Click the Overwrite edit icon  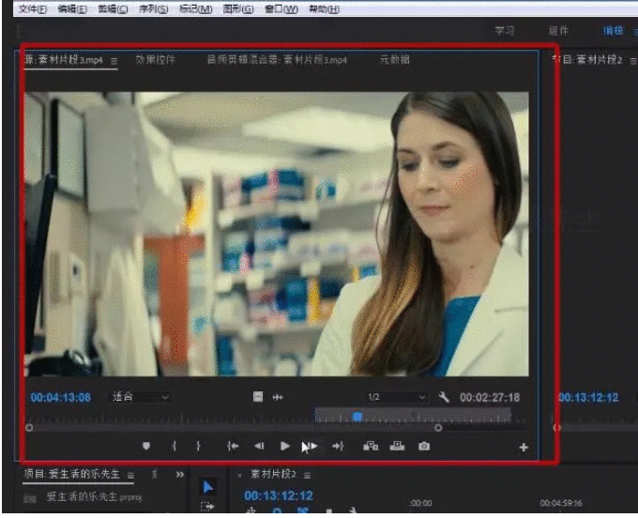(397, 447)
